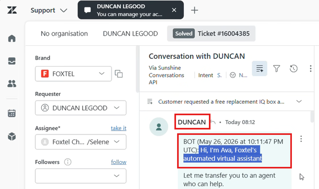Open the Customers people icon in sidebar
The image size is (319, 189).
(x=12, y=83)
